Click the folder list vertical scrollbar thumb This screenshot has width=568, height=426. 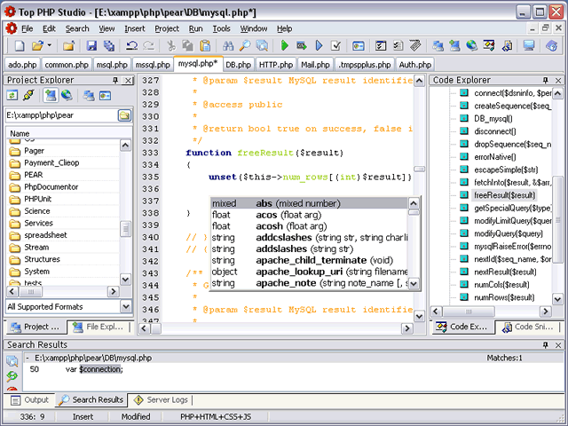click(125, 229)
